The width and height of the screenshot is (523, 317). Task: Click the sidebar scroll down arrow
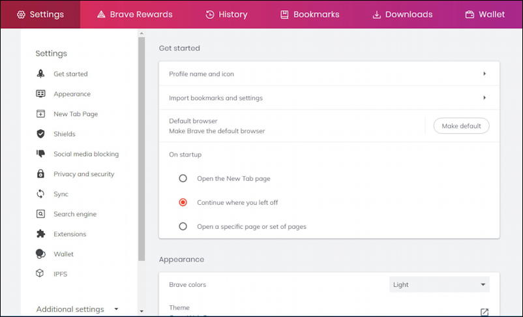(142, 311)
